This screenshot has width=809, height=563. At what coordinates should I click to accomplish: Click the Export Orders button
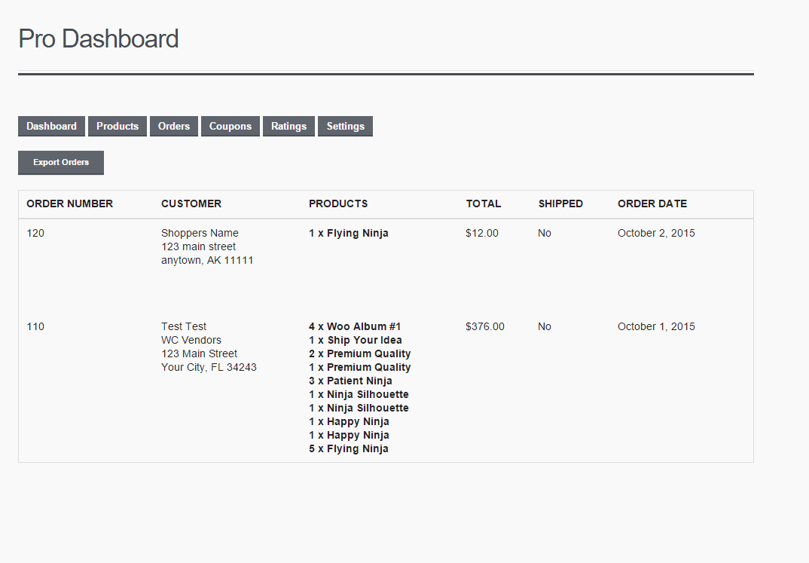[x=60, y=163]
